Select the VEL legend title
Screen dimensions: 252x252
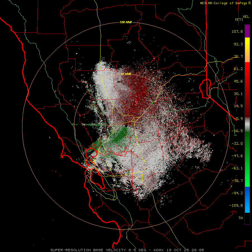[x=246, y=17]
